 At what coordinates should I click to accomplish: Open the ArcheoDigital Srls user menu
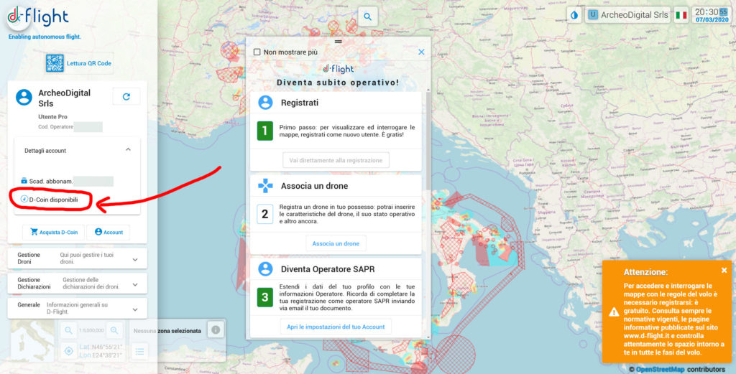(628, 14)
